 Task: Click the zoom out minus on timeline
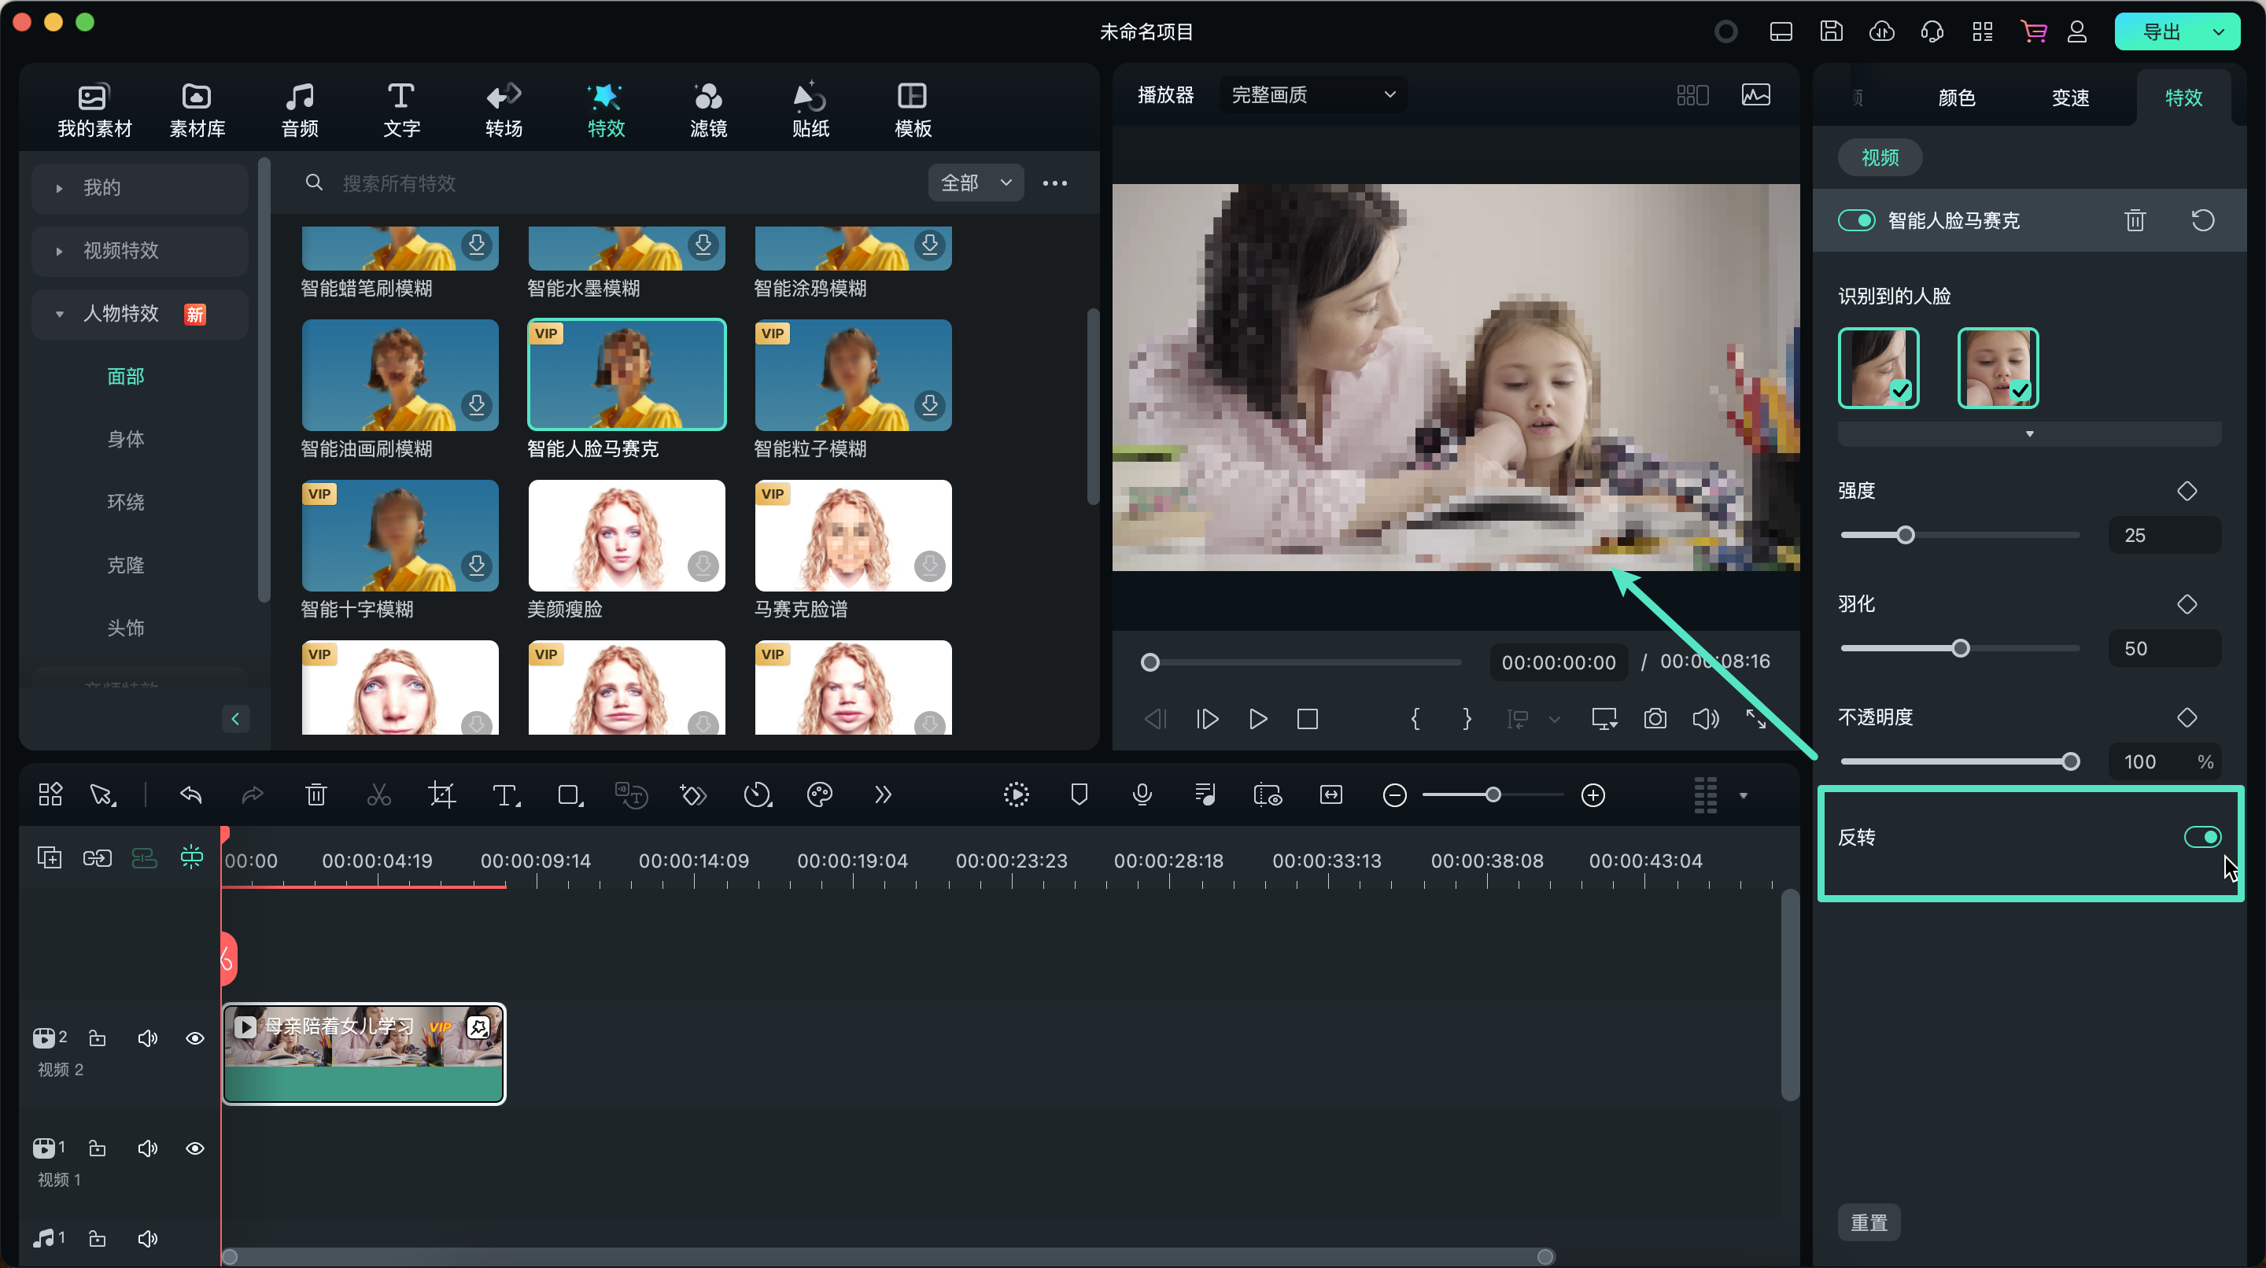tap(1394, 795)
